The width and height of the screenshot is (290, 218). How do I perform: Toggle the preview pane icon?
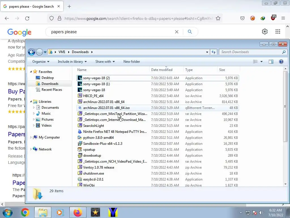coord(271,62)
